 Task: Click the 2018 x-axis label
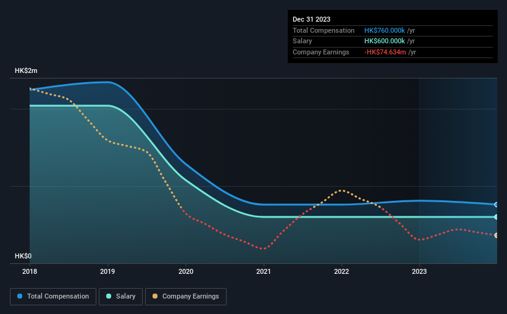click(x=30, y=271)
